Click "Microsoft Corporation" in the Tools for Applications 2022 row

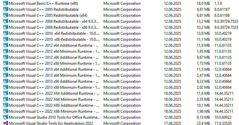point(122,123)
